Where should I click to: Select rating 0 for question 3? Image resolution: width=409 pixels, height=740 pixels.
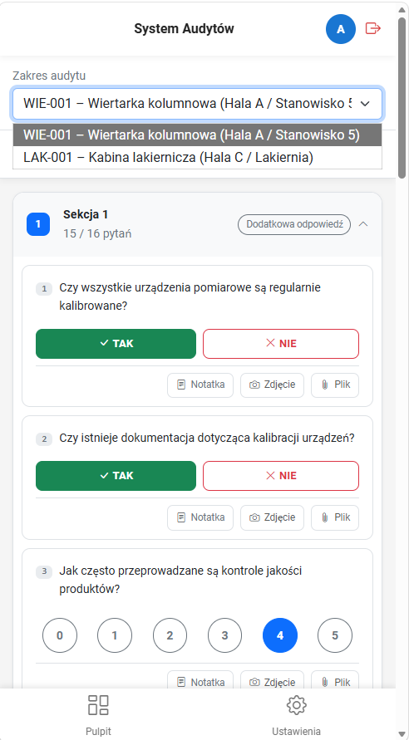[60, 635]
